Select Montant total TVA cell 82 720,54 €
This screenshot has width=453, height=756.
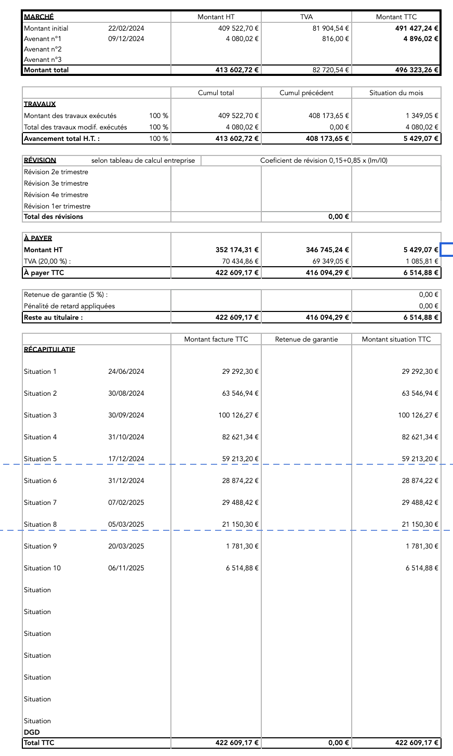coord(330,70)
